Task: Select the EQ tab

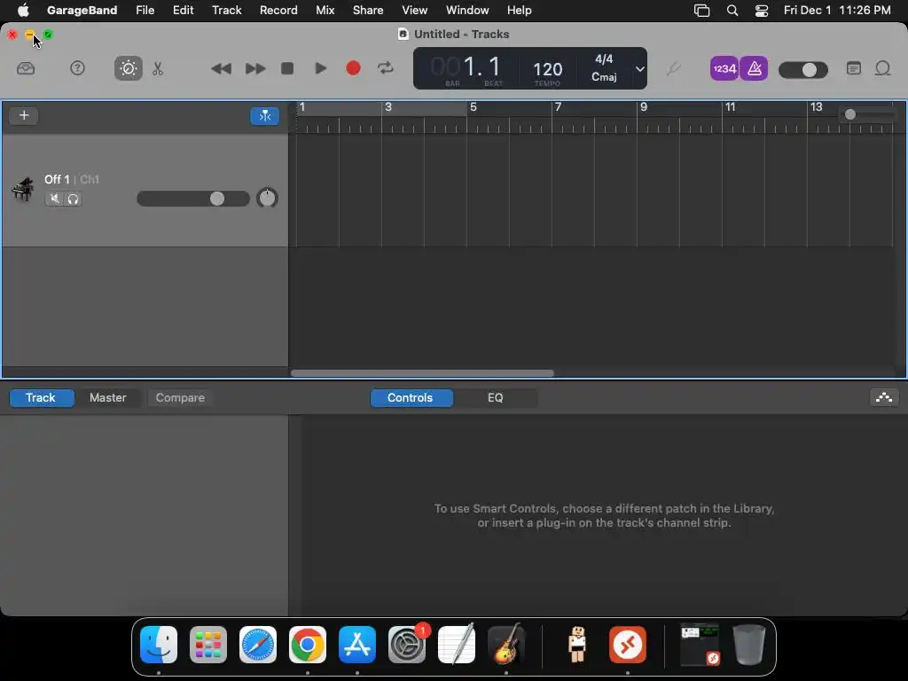Action: click(x=495, y=398)
